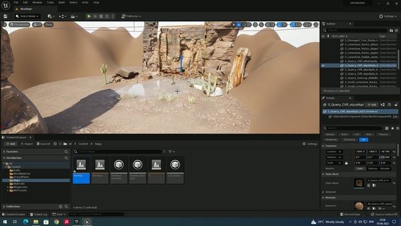401x226 pixels.
Task: Select the Physics filter in Details
Action: 383,134
